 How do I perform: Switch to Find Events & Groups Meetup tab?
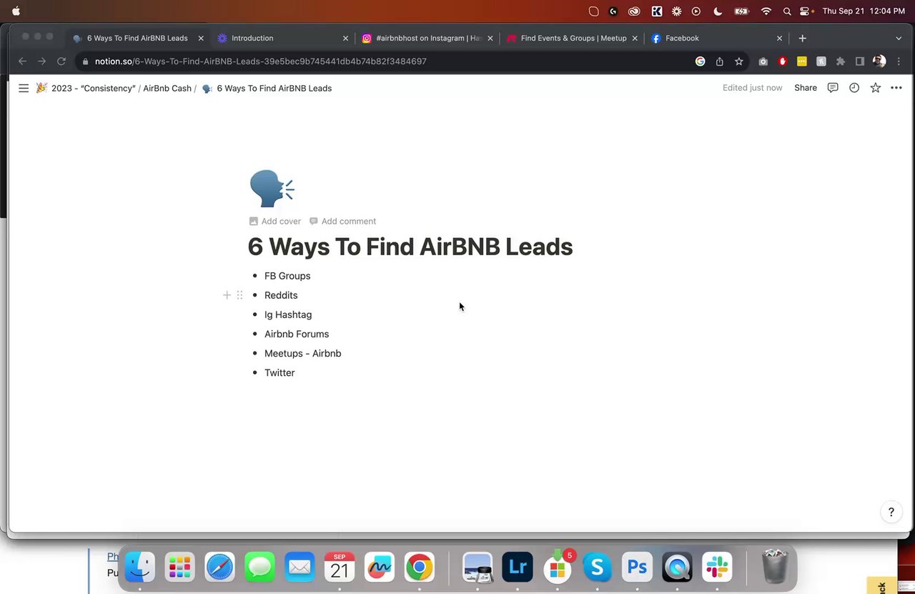[573, 38]
